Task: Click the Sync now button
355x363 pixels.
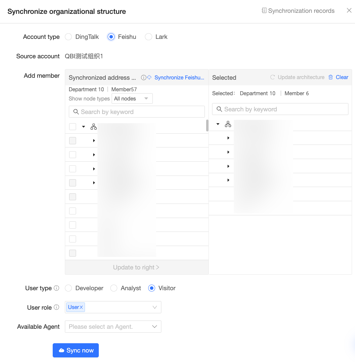Action: pyautogui.click(x=76, y=350)
